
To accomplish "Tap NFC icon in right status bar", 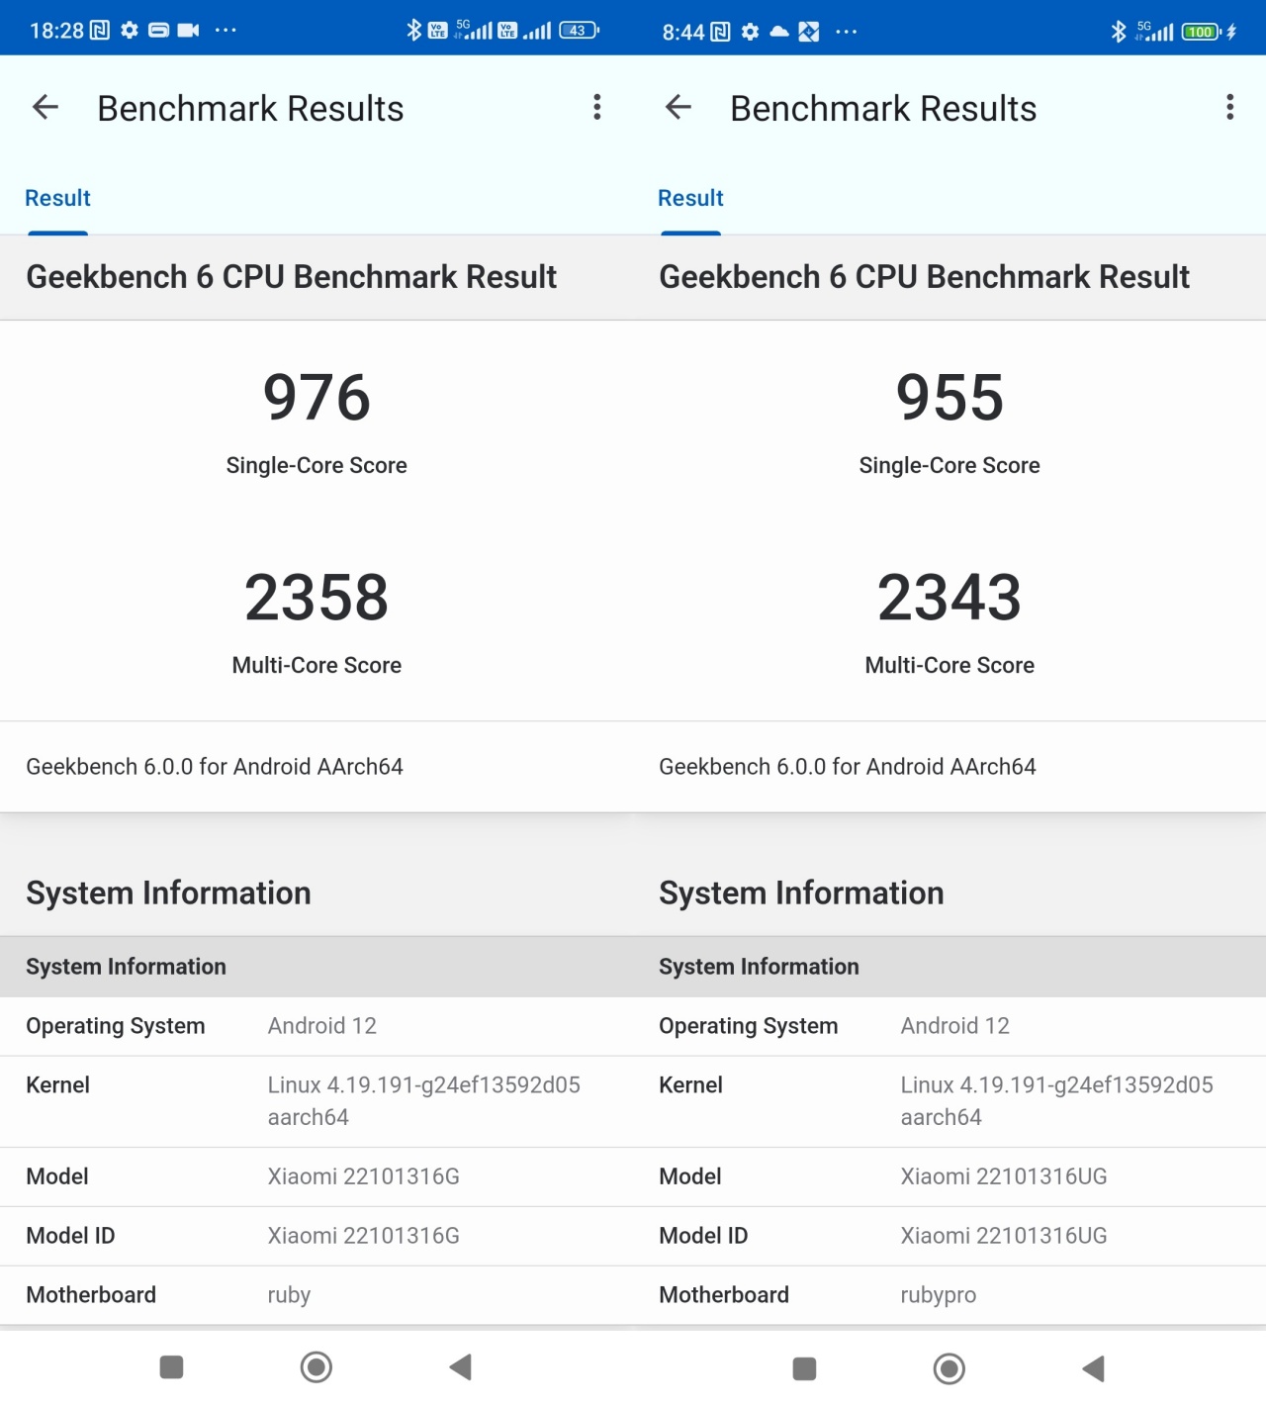I will [x=721, y=32].
